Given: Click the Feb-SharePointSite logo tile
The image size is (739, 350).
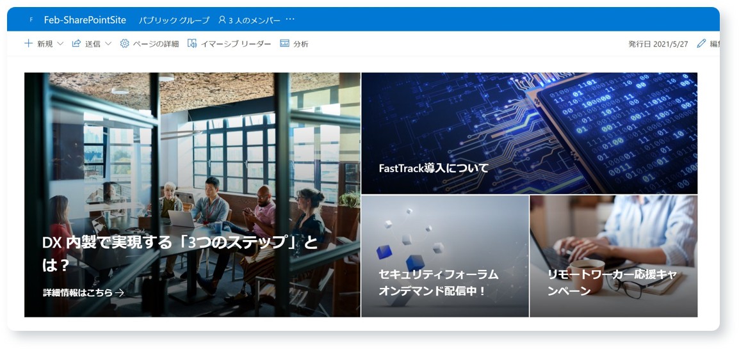Looking at the screenshot, I should pos(31,20).
